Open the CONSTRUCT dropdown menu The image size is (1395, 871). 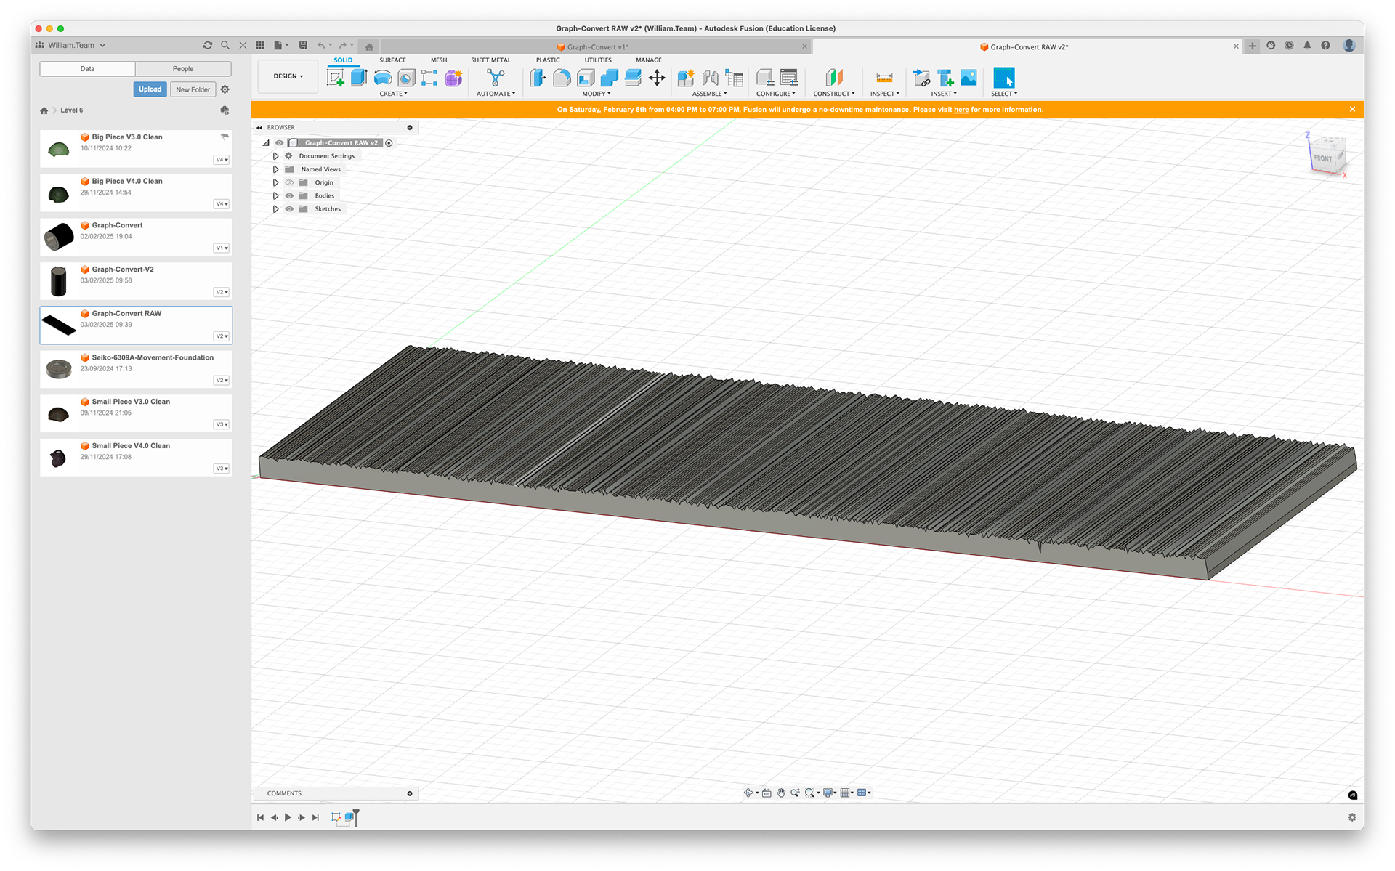(833, 94)
